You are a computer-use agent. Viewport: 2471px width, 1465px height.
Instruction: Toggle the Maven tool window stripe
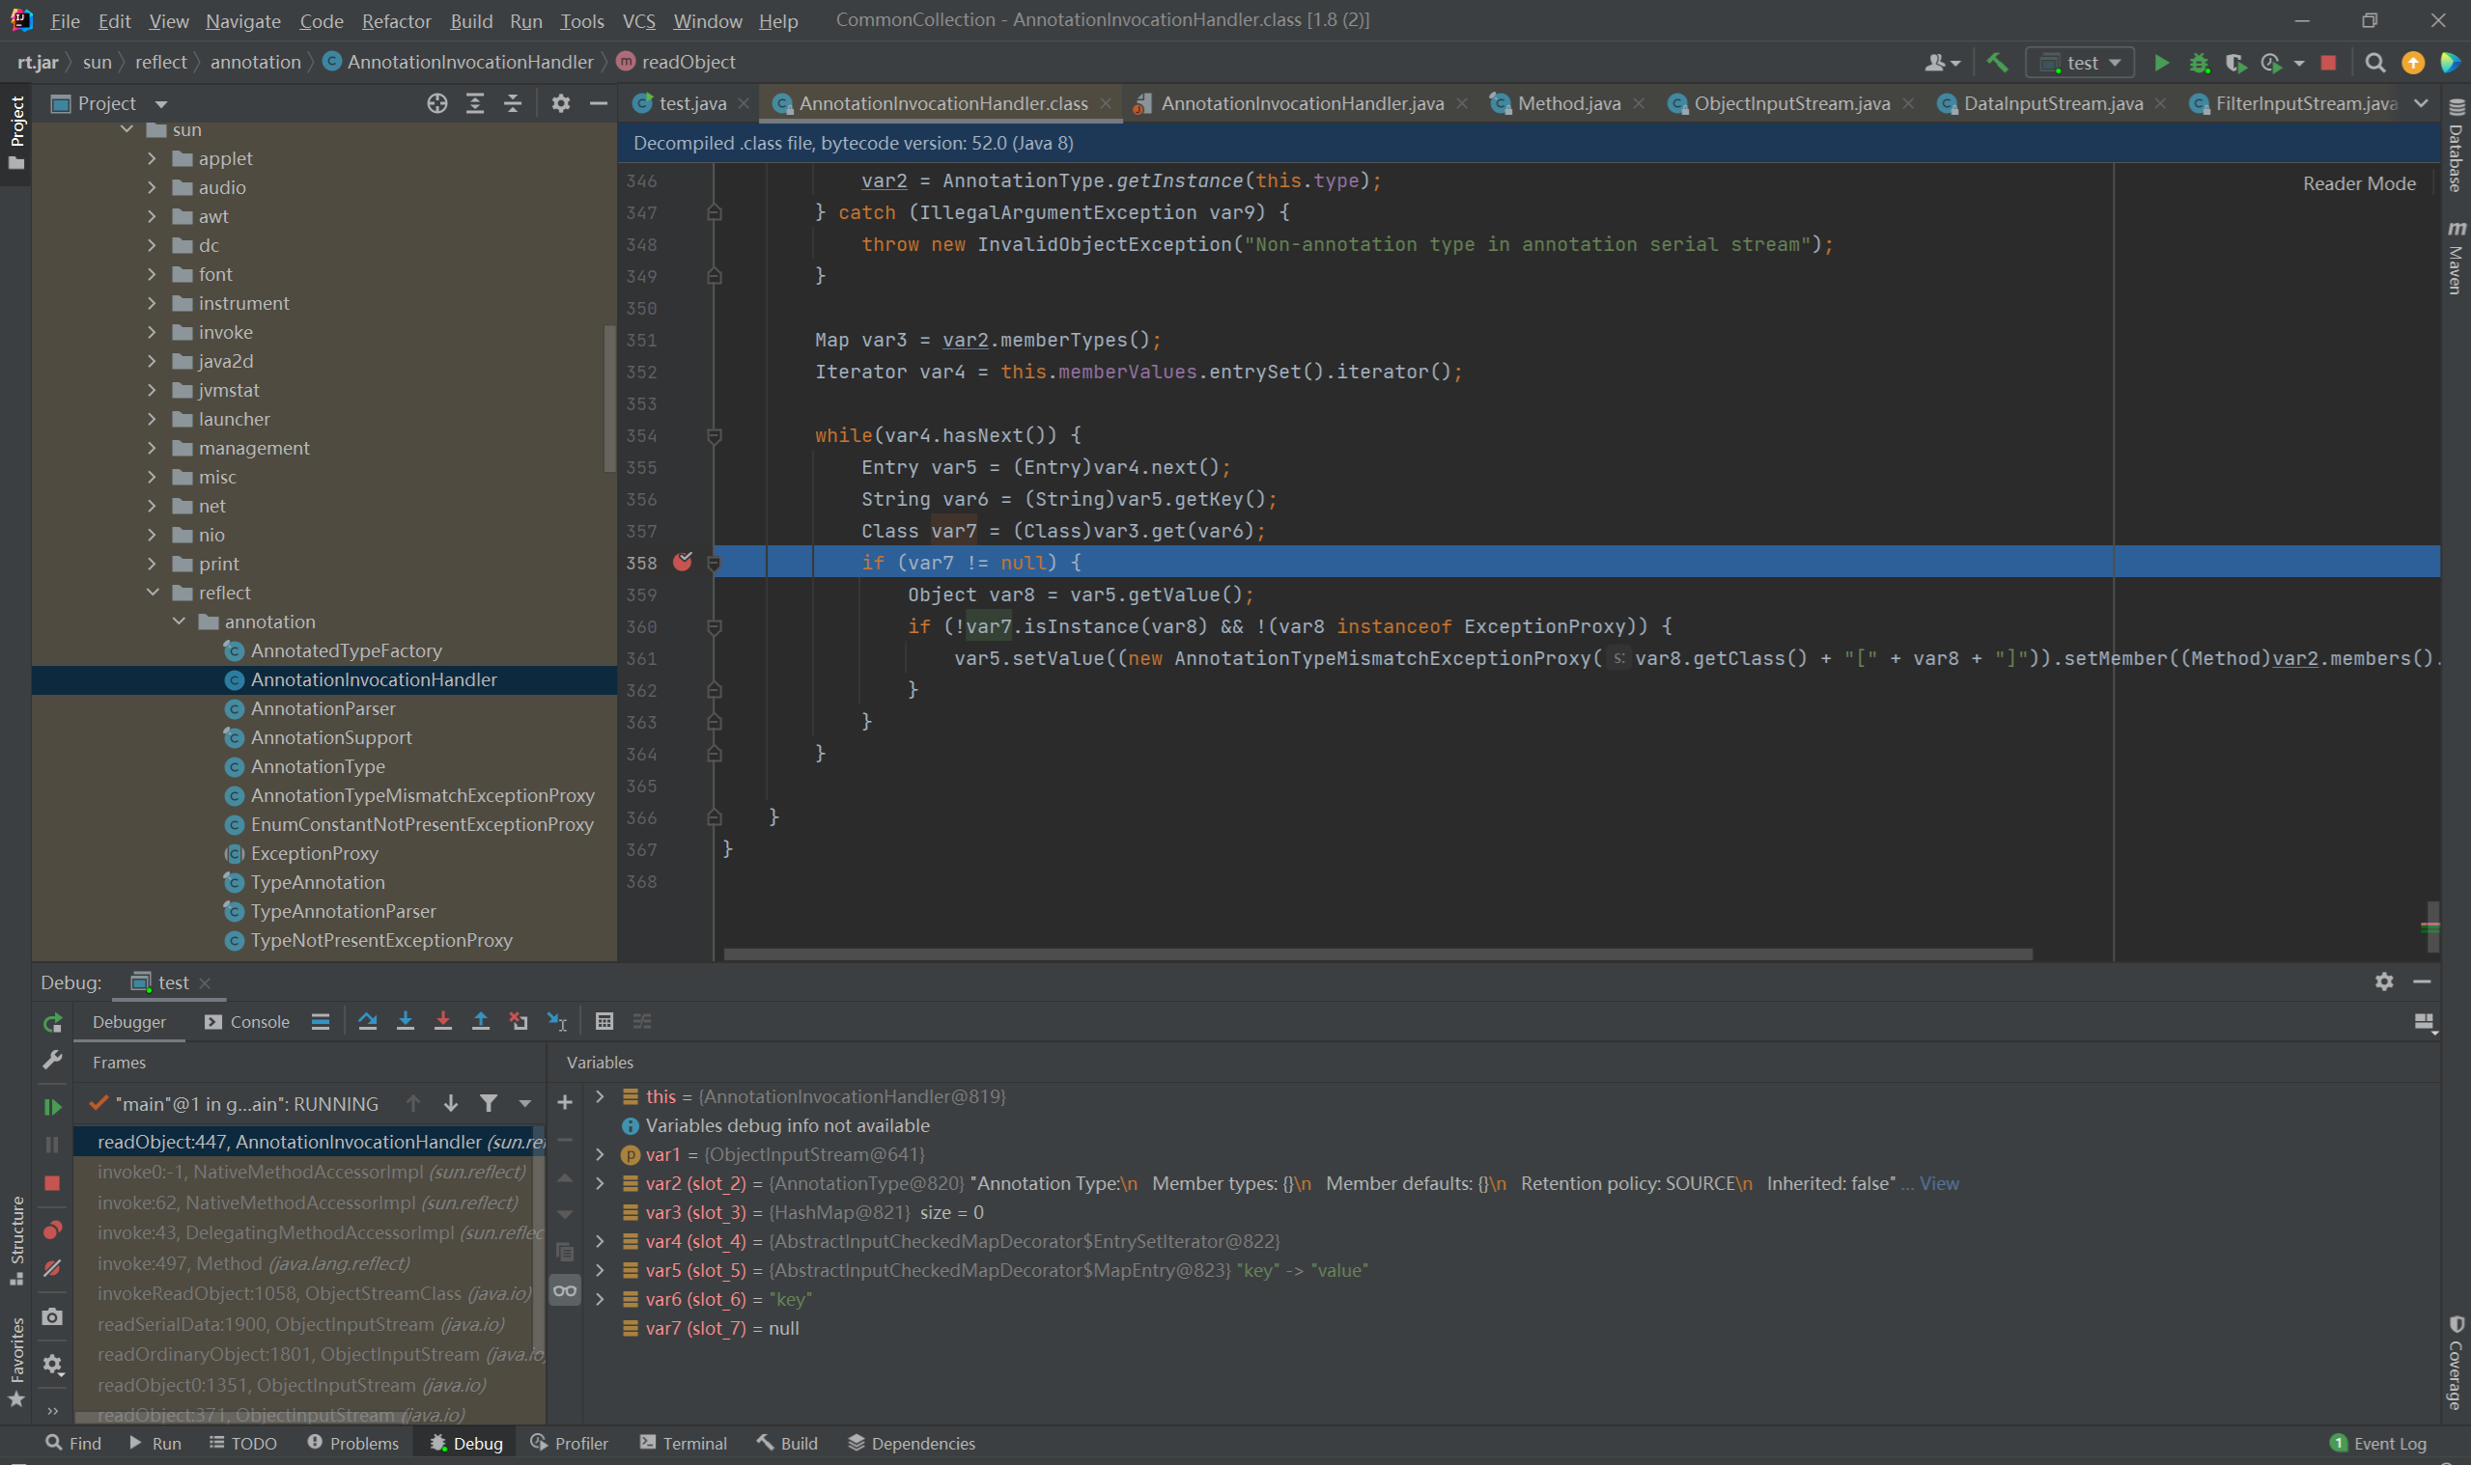coord(2457,258)
